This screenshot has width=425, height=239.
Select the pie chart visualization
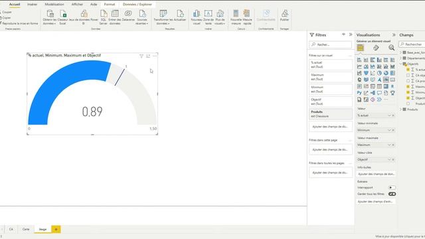pos(379,73)
